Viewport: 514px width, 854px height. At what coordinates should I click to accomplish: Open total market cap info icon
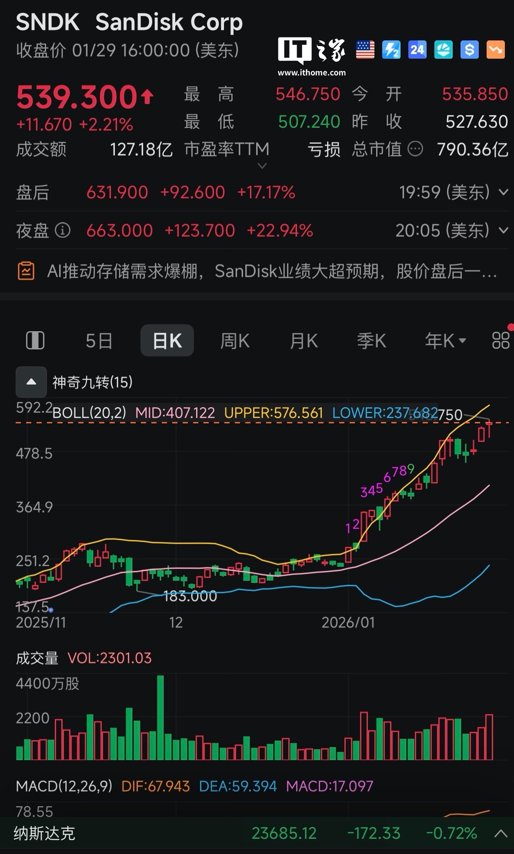415,149
